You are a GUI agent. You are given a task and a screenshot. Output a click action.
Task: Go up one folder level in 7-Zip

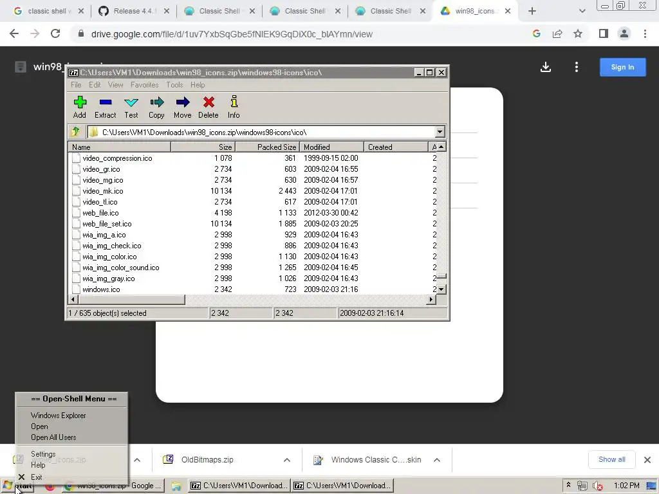pyautogui.click(x=76, y=132)
